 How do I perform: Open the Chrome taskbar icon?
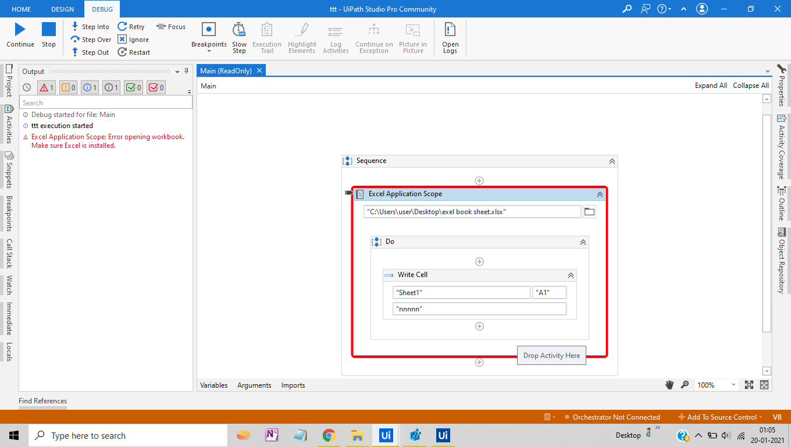pos(329,435)
